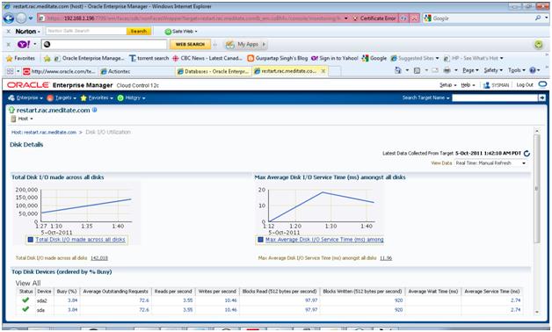The width and height of the screenshot is (552, 332).
Task: Open Suggested Sites dropdown
Action: (415, 58)
